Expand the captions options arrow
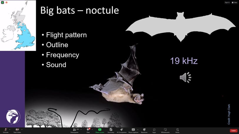 (138, 130)
